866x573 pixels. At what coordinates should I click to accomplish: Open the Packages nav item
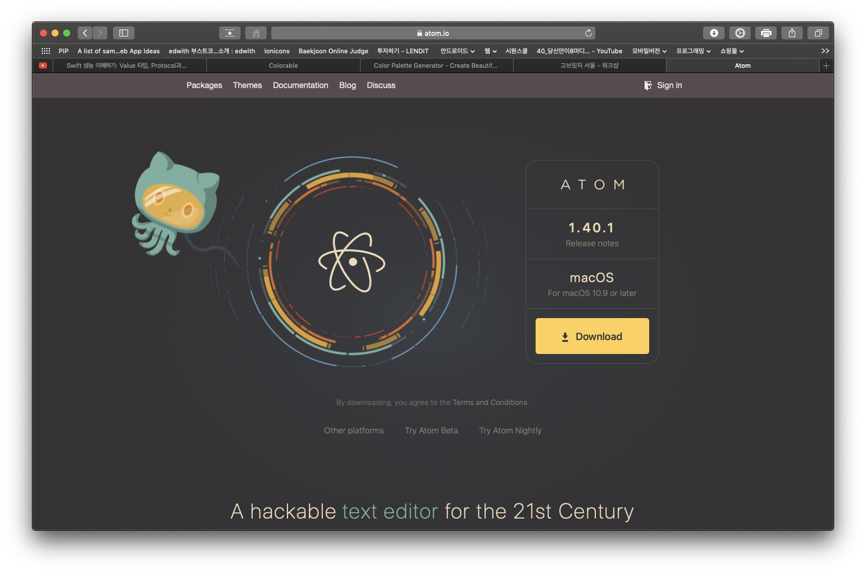click(204, 85)
